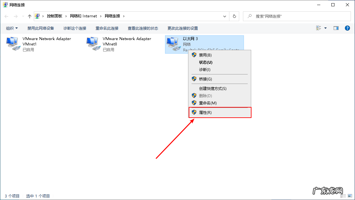Choose 桥接(G) in the context menu
The image size is (355, 200).
207,79
